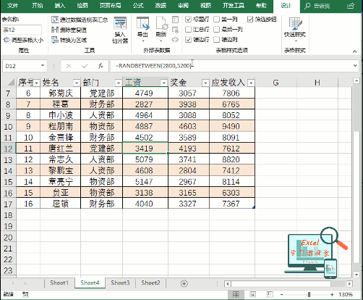
Task: Toggle Filter Button checkbox
Action: pyautogui.click(x=250, y=20)
